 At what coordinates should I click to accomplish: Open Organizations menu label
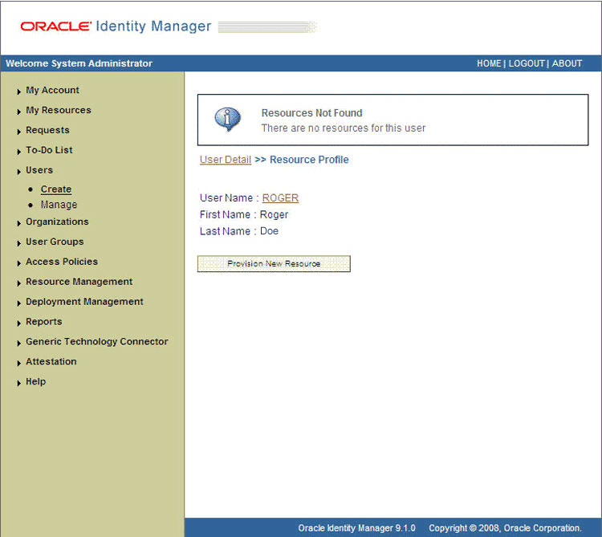click(x=57, y=222)
